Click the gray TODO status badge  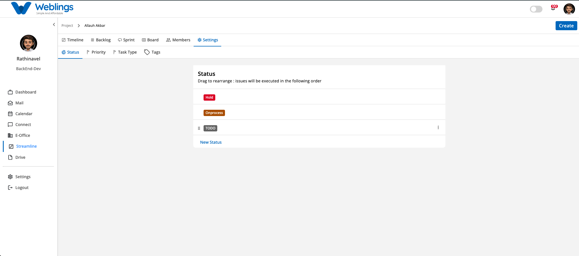click(210, 128)
